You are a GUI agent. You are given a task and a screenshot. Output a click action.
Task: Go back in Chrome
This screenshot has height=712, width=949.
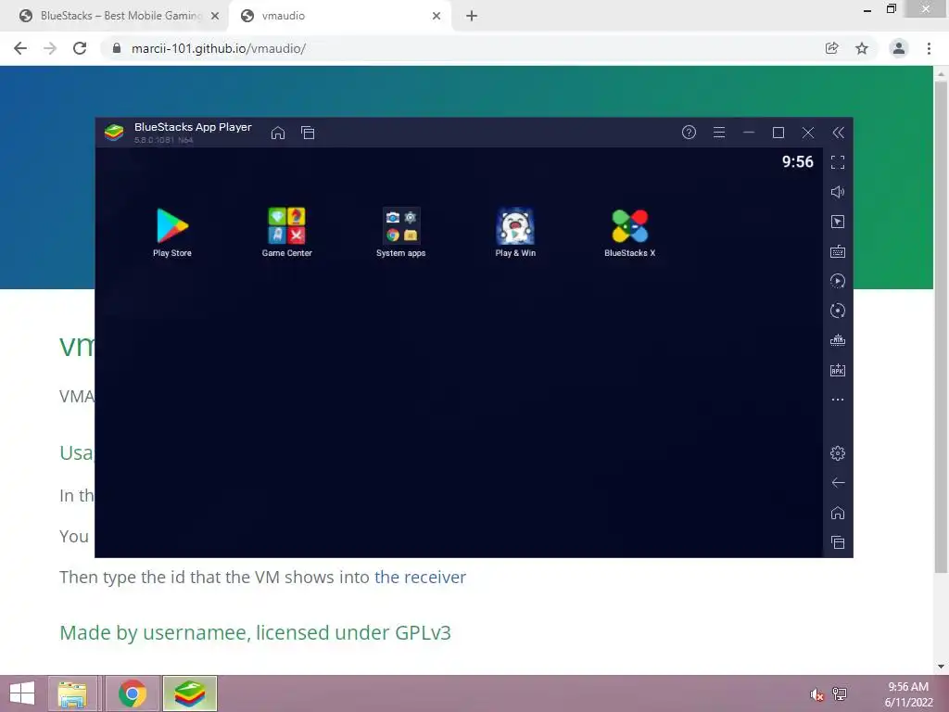(20, 48)
